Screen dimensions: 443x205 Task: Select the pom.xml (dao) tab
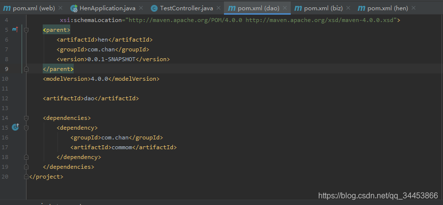point(258,8)
